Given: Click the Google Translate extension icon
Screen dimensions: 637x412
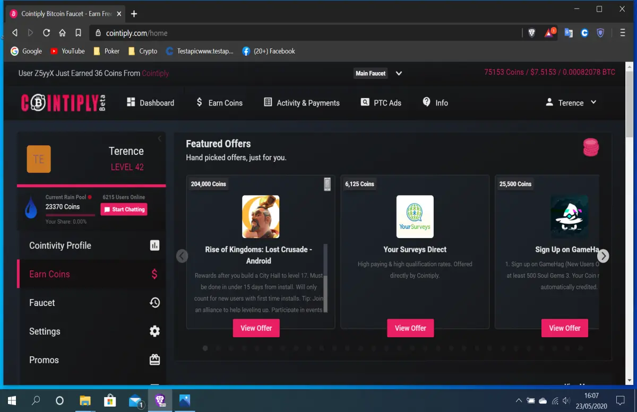Looking at the screenshot, I should pos(568,33).
